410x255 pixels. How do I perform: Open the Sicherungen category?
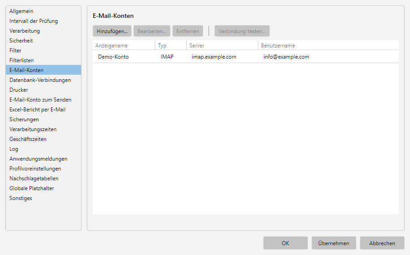pos(43,119)
